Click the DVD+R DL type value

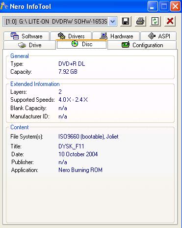tap(72, 64)
